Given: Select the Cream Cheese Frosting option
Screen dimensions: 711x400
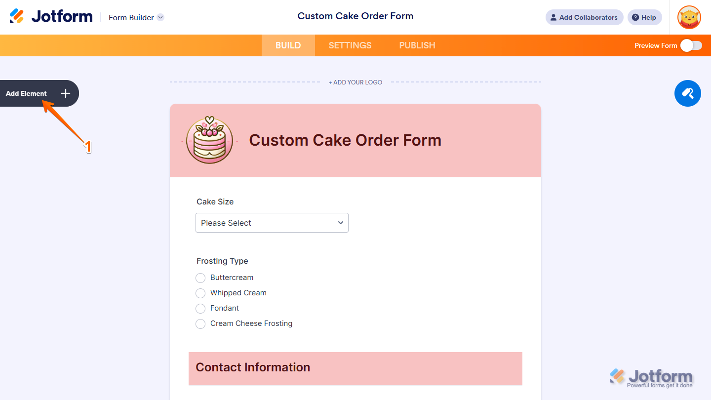Looking at the screenshot, I should [200, 324].
